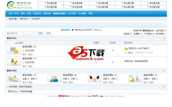Screen dimensions: 172x107
Task: Open the 论坛分类D people icon
Action: pos(55,79)
